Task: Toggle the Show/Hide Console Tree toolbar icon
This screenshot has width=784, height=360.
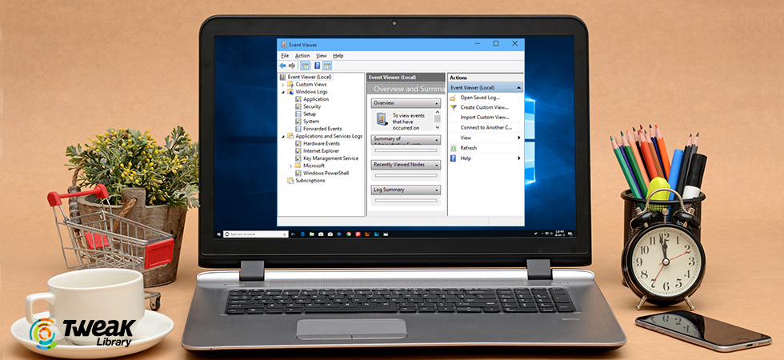Action: tap(305, 66)
